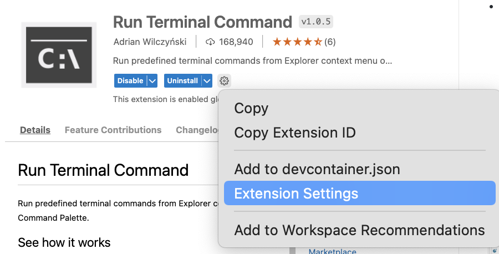
Task: Open the partially hidden Changelog tab
Action: 197,130
